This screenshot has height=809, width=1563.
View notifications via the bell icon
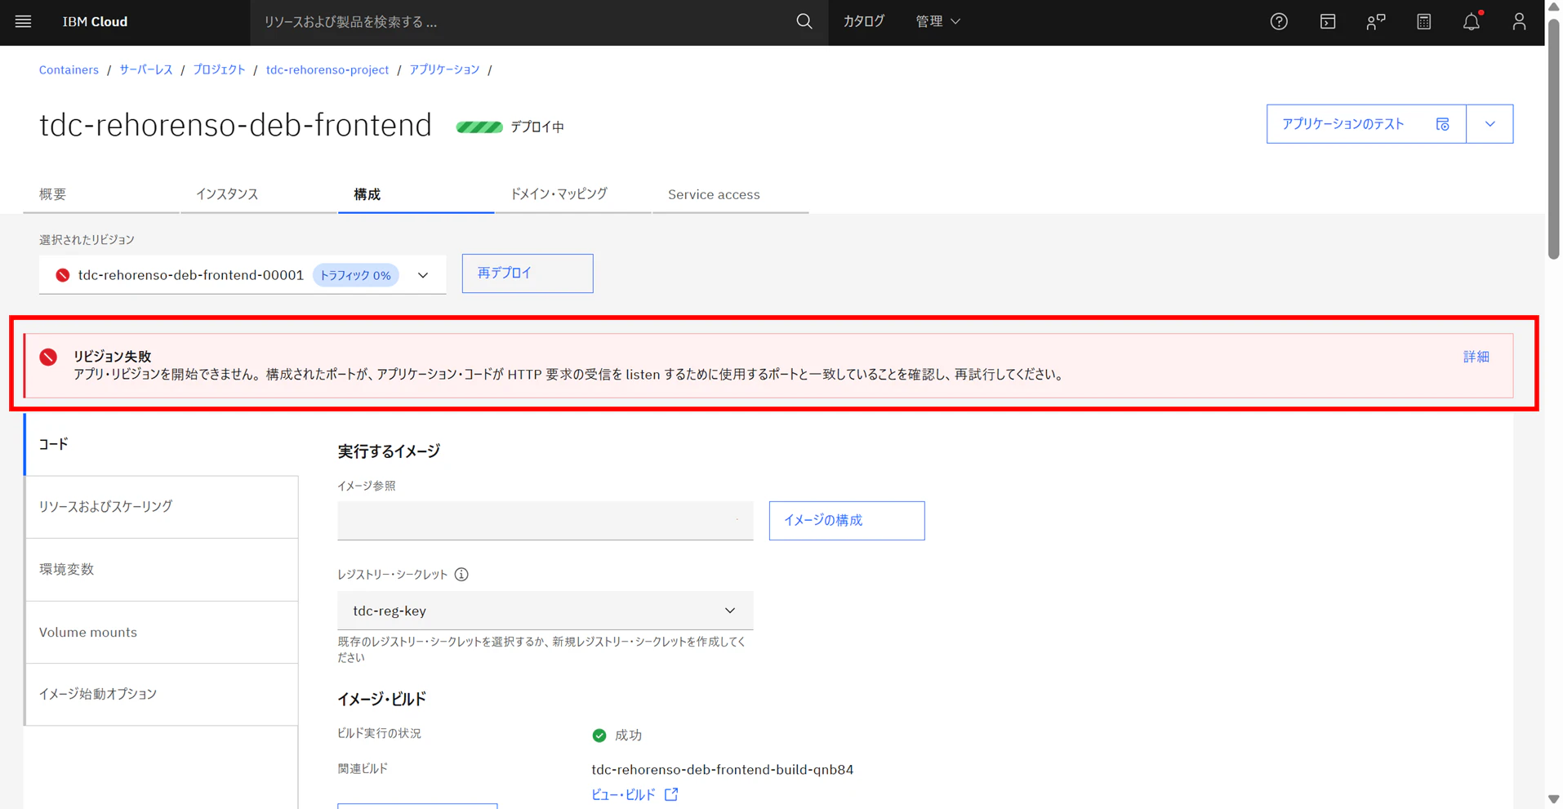[1472, 22]
